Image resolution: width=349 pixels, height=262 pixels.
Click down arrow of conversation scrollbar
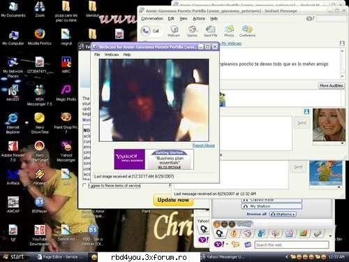[x=342, y=76]
